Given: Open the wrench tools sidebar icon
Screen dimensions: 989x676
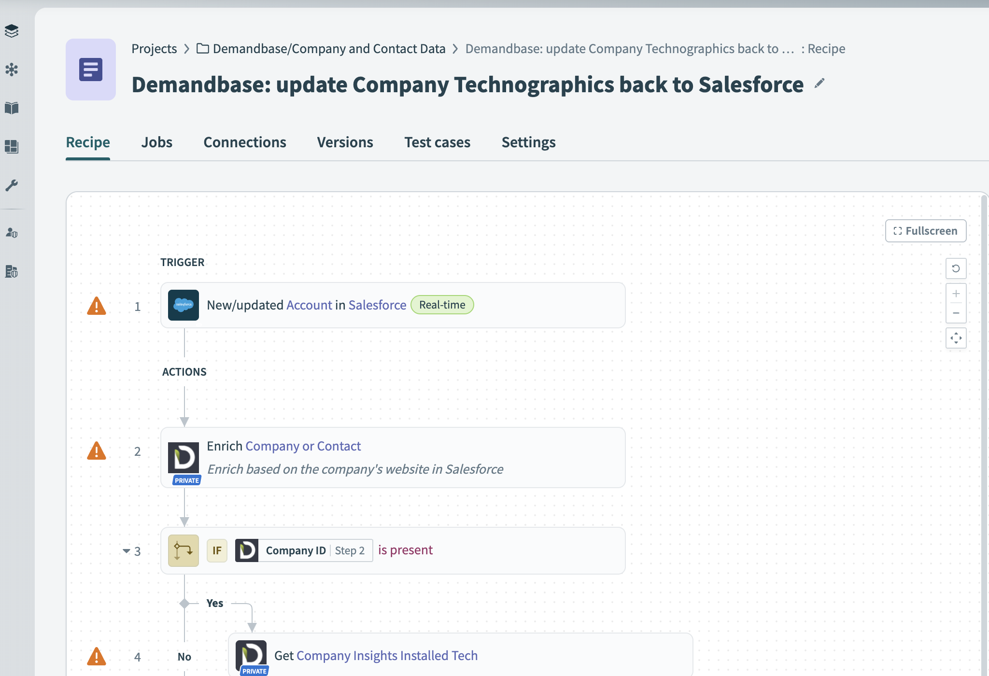Looking at the screenshot, I should 12,185.
